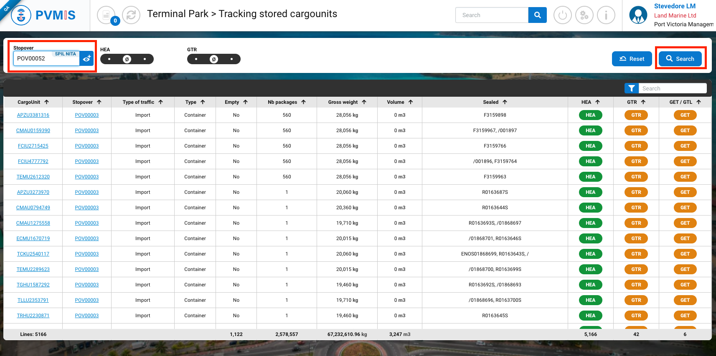Open the documents icon with badge 0
The height and width of the screenshot is (356, 716).
click(x=106, y=15)
